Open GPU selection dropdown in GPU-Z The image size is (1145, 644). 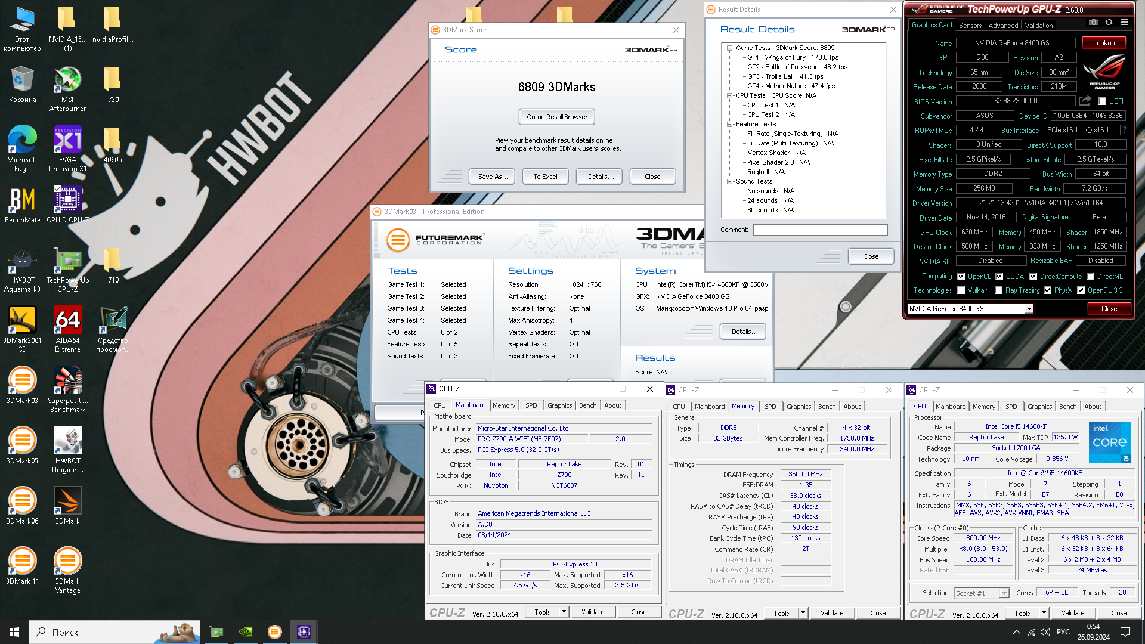(1029, 309)
